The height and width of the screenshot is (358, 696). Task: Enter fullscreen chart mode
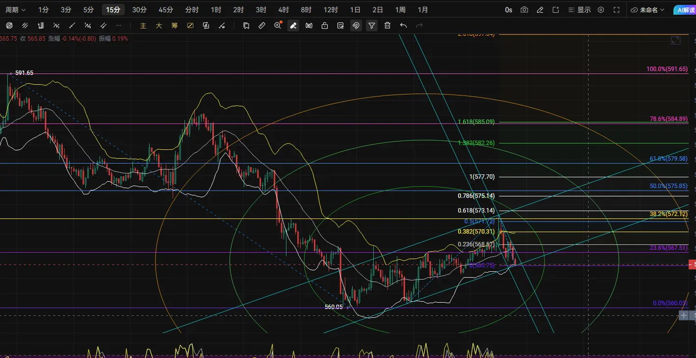617,10
